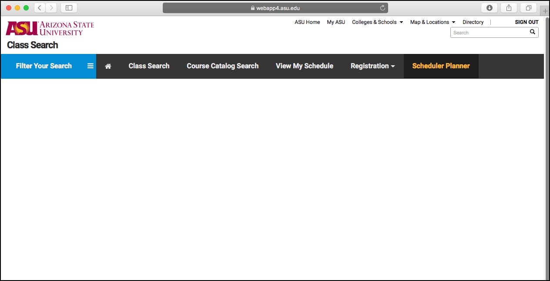550x281 pixels.
Task: Show all tabs overview icon
Action: click(528, 8)
